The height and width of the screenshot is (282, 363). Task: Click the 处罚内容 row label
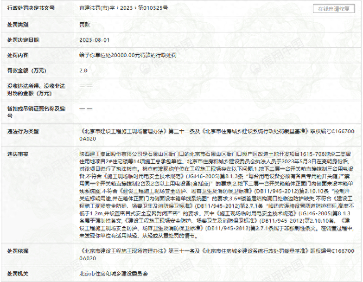pos(18,55)
